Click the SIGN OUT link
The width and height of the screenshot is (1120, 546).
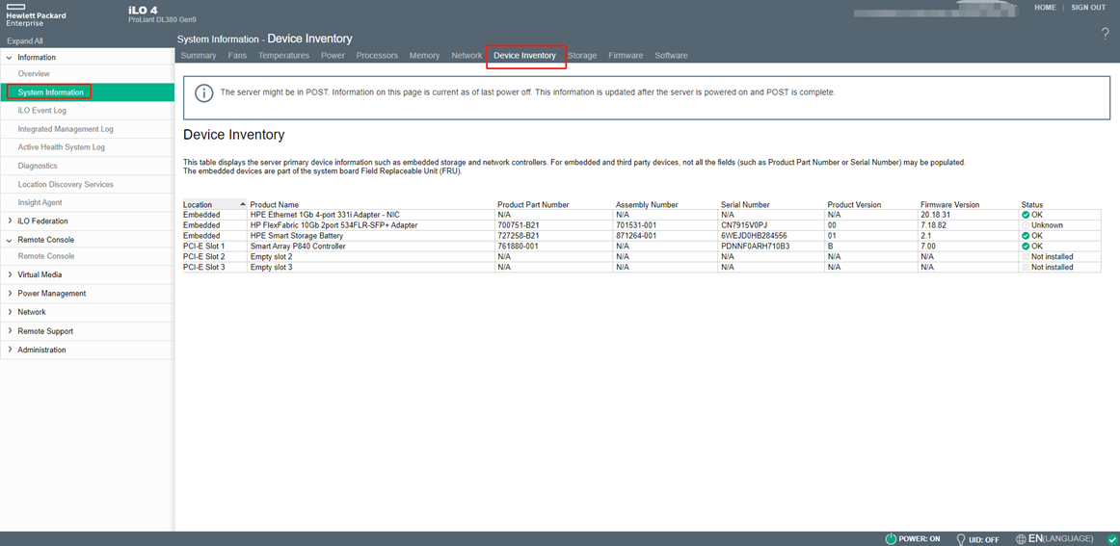pos(1088,7)
